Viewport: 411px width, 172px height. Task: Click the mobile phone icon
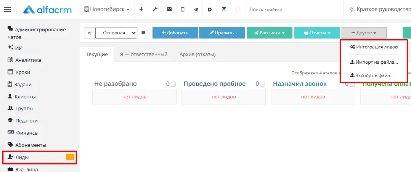pyautogui.click(x=183, y=9)
